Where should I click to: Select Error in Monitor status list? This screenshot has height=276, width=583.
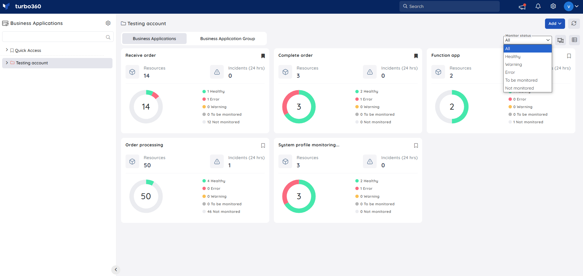(x=527, y=72)
